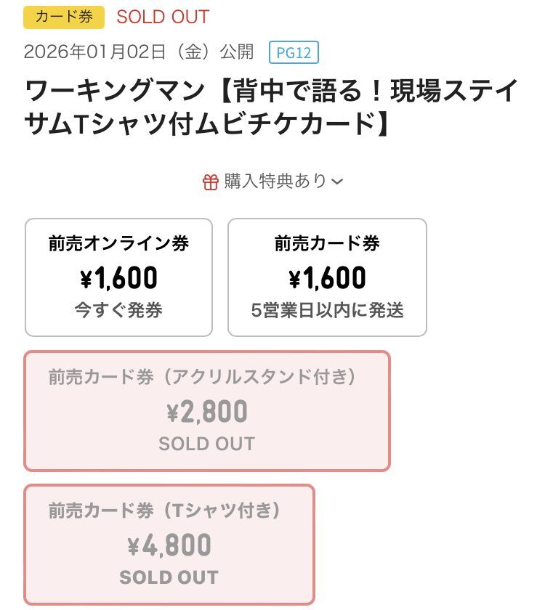Select the 前売カード券 ticket option

(x=327, y=277)
